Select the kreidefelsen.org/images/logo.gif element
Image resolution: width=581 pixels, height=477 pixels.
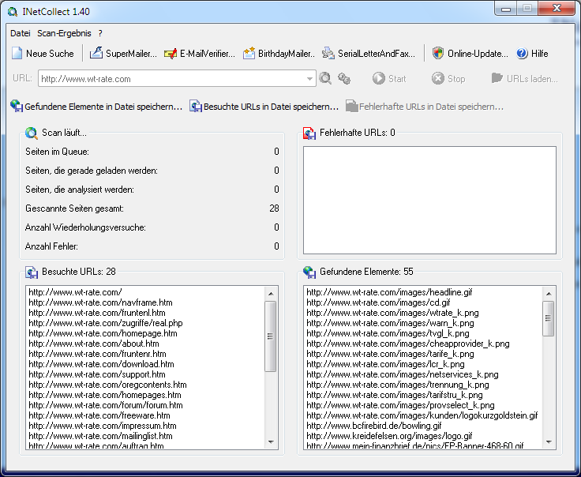389,436
